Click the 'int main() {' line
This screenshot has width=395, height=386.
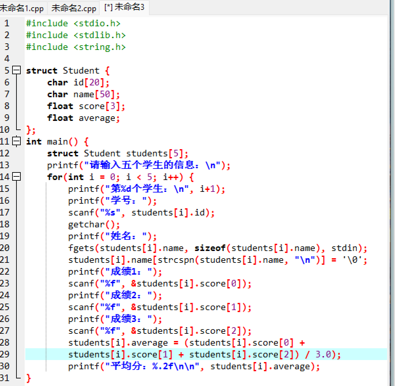tap(57, 142)
